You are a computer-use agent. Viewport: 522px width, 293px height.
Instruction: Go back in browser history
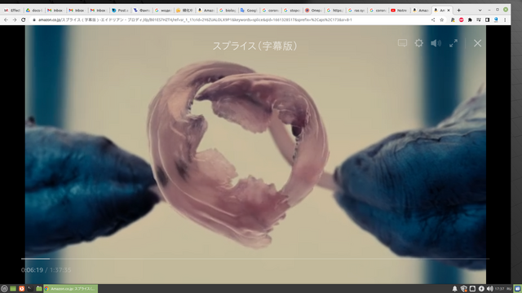pos(6,20)
